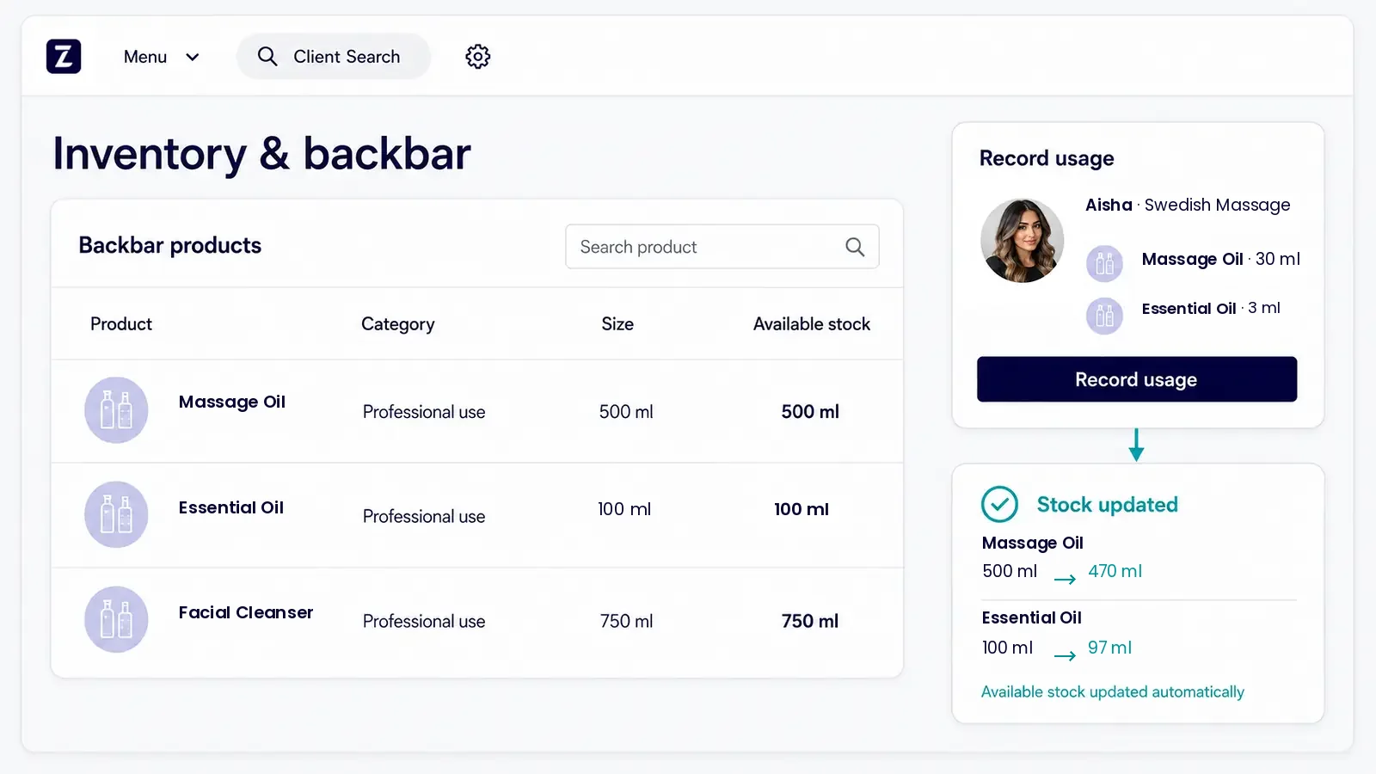Click the Massage Oil row bottle icon
Viewport: 1376px width, 774px height.
(x=116, y=410)
